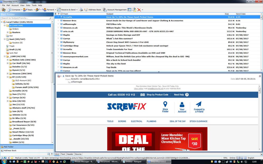Expand the Car Stuff folder
This screenshot has height=164, width=263.
click(8, 63)
